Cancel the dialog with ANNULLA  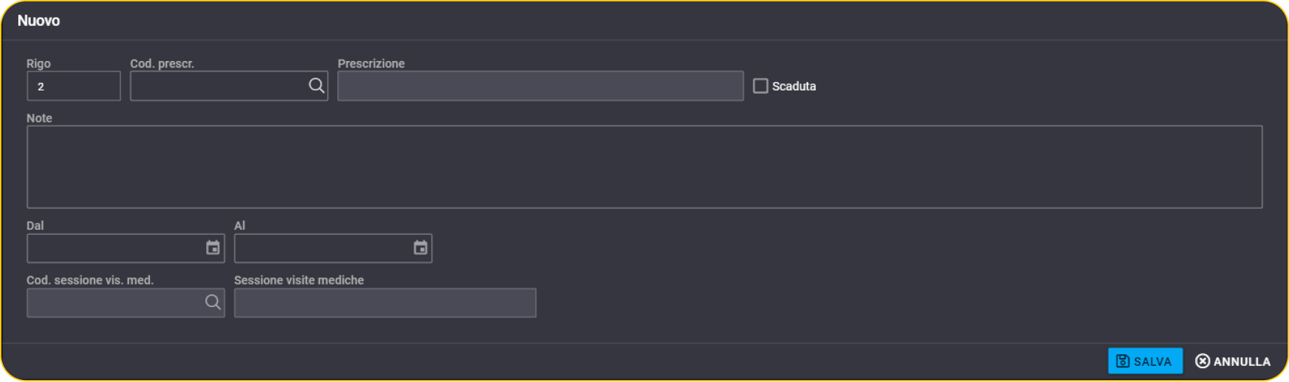pos(1233,361)
